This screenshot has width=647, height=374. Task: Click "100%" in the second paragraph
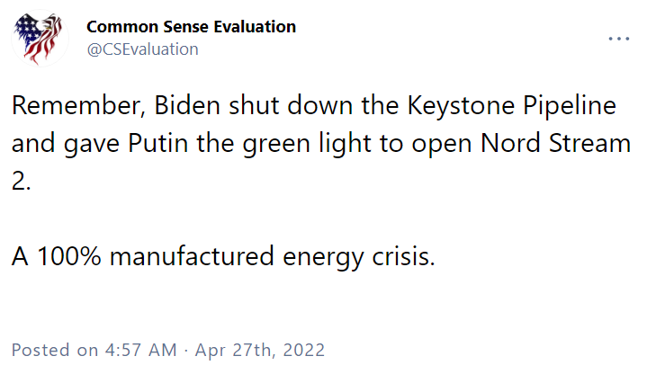(x=69, y=256)
